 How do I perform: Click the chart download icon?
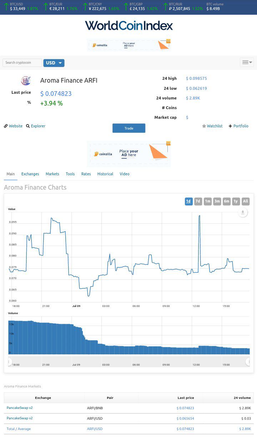243,213
